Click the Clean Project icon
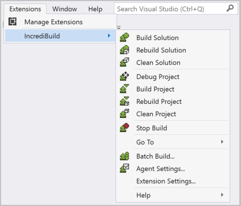The height and width of the screenshot is (206, 241). click(124, 113)
